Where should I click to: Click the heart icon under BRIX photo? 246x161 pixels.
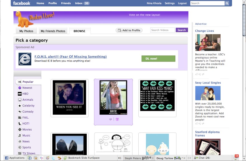coord(110,119)
